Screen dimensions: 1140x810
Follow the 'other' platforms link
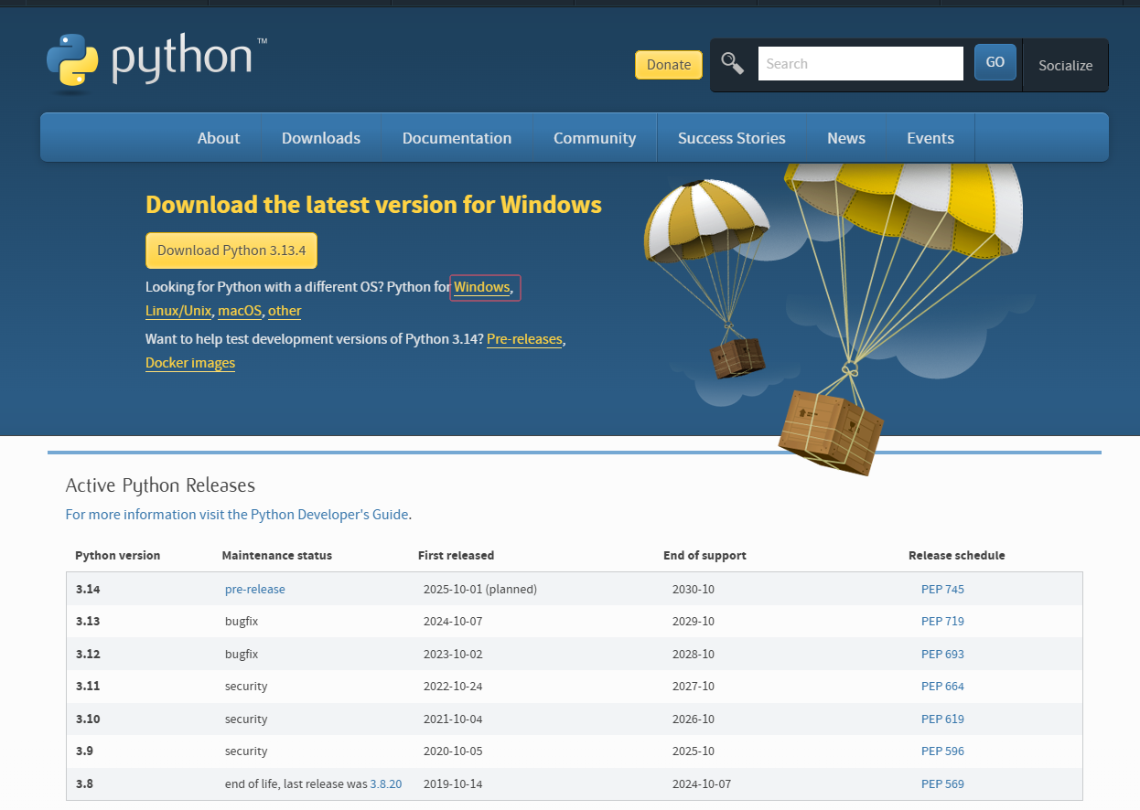pos(285,311)
